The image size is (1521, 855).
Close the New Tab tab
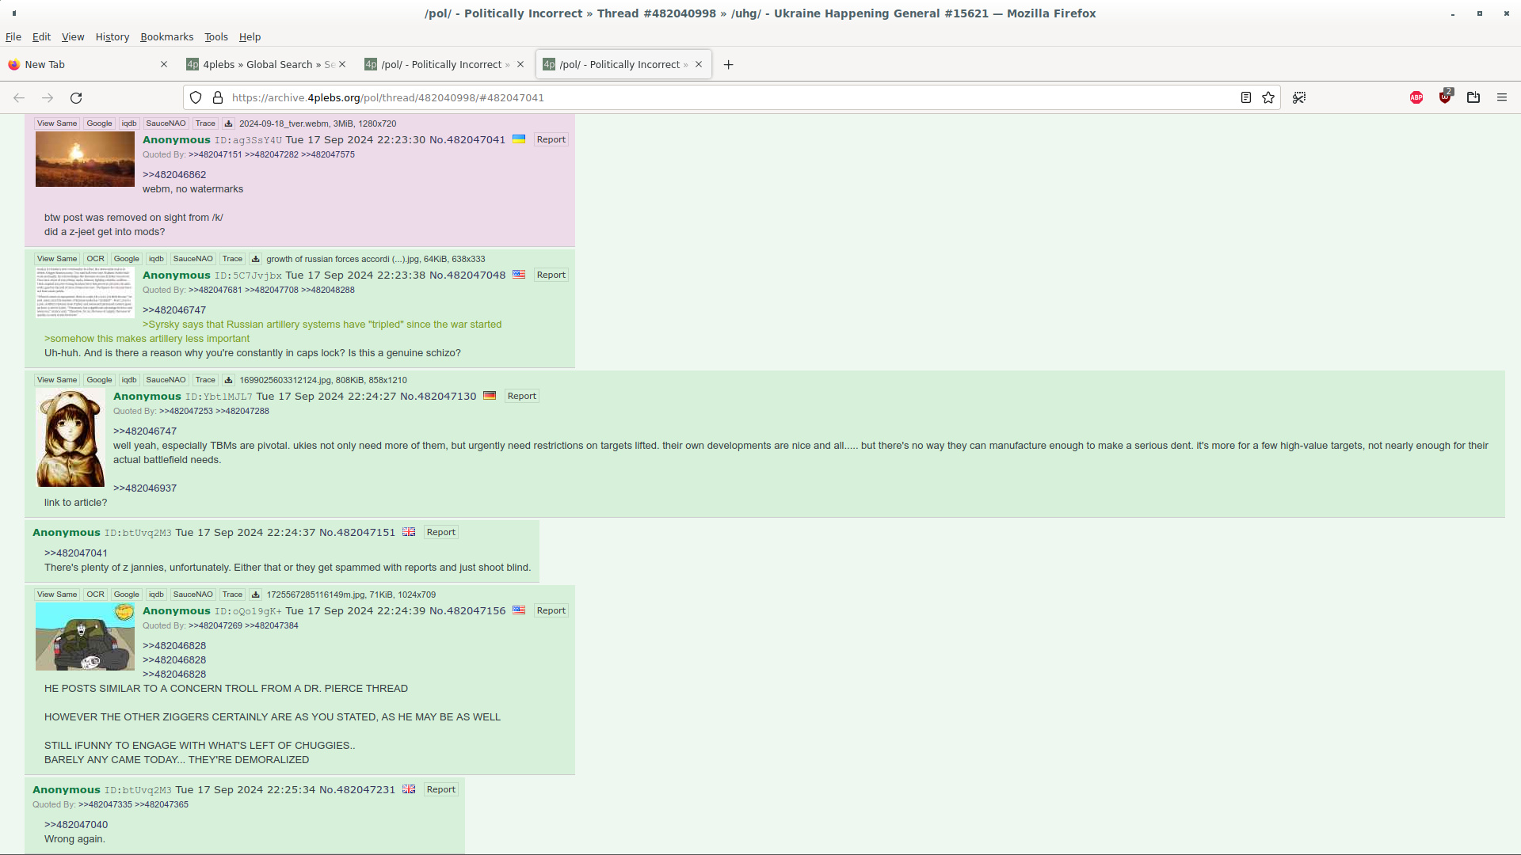coord(164,65)
